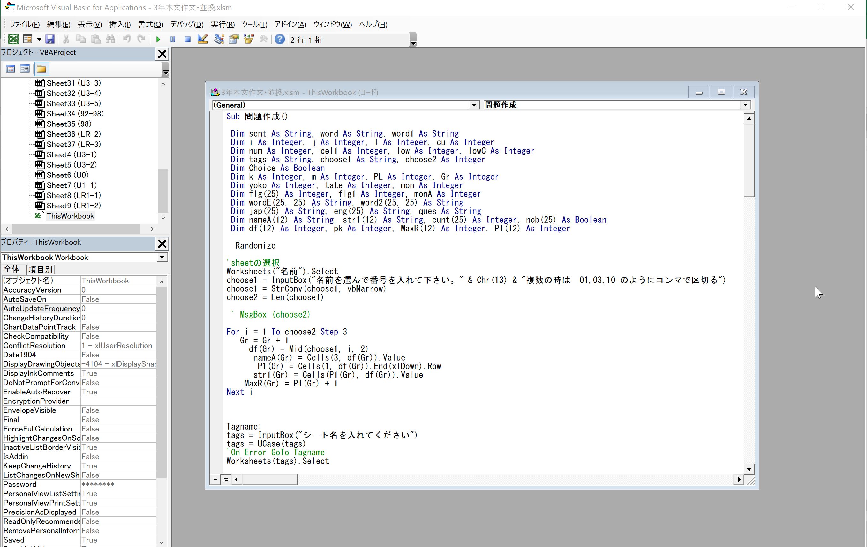Select Sheet8 (LR1-1) in project tree
The image size is (867, 547).
click(73, 195)
